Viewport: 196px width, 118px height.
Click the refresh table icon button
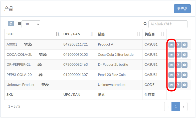(x=11, y=23)
